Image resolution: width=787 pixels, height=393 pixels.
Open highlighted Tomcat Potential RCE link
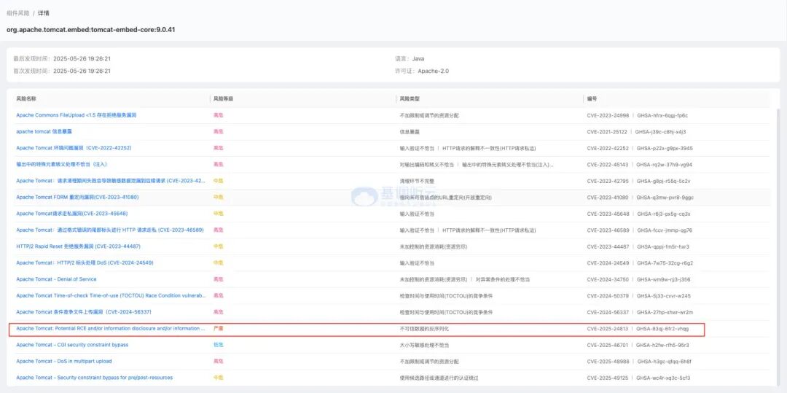click(111, 329)
